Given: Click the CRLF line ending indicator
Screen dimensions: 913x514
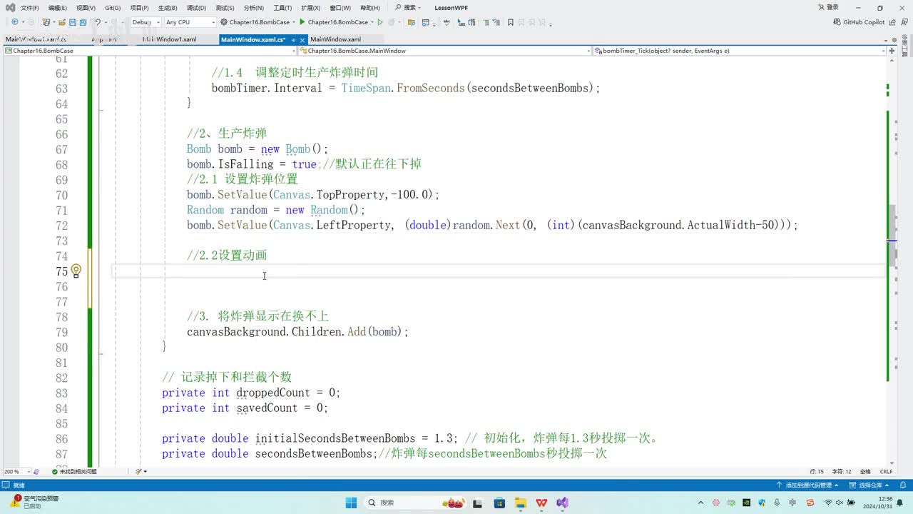Looking at the screenshot, I should (x=886, y=472).
